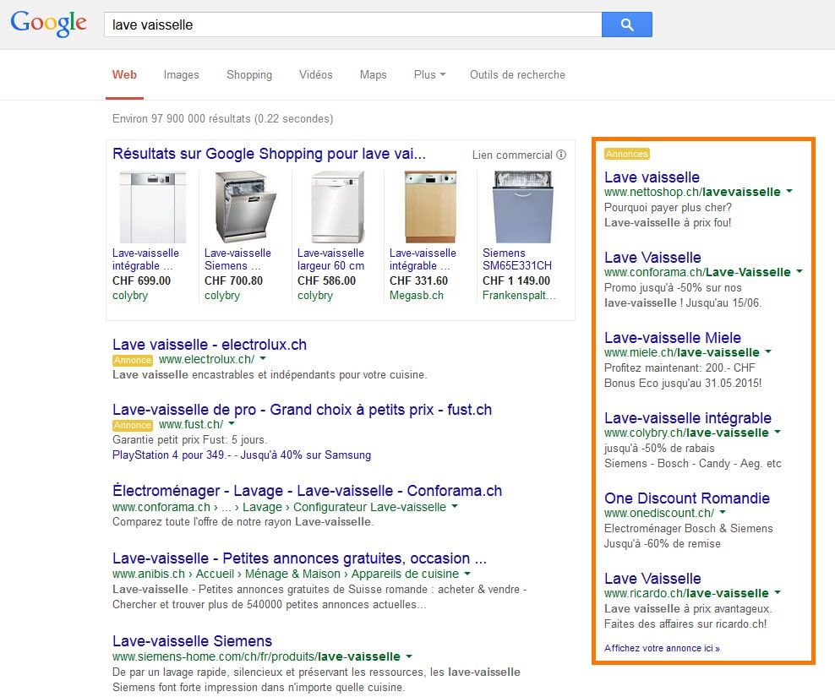Click the yellow Annonces label in sidebar
The height and width of the screenshot is (697, 835).
(x=627, y=154)
